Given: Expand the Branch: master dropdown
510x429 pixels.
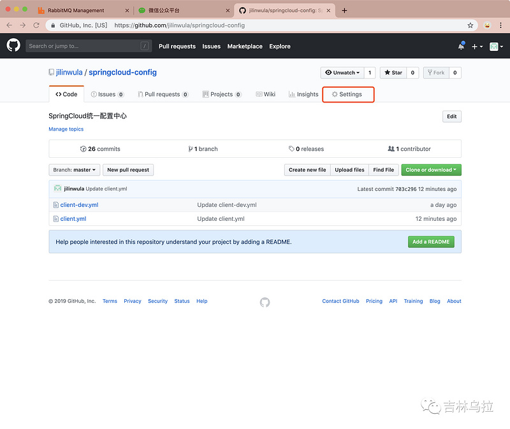Looking at the screenshot, I should point(75,170).
